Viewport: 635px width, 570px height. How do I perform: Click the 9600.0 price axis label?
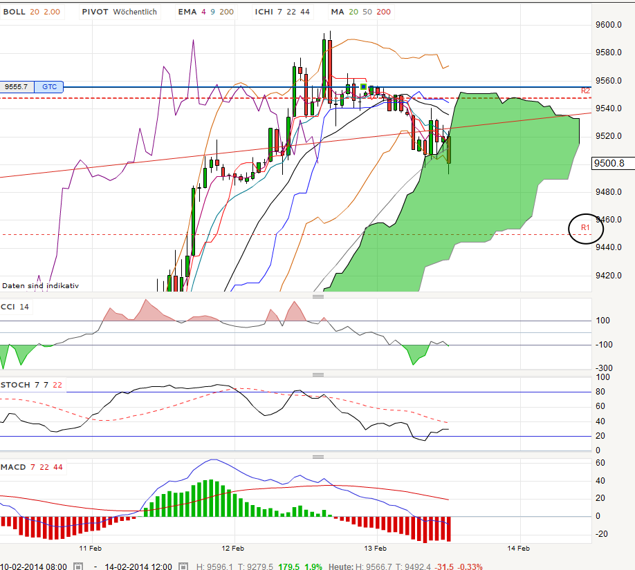coord(609,25)
